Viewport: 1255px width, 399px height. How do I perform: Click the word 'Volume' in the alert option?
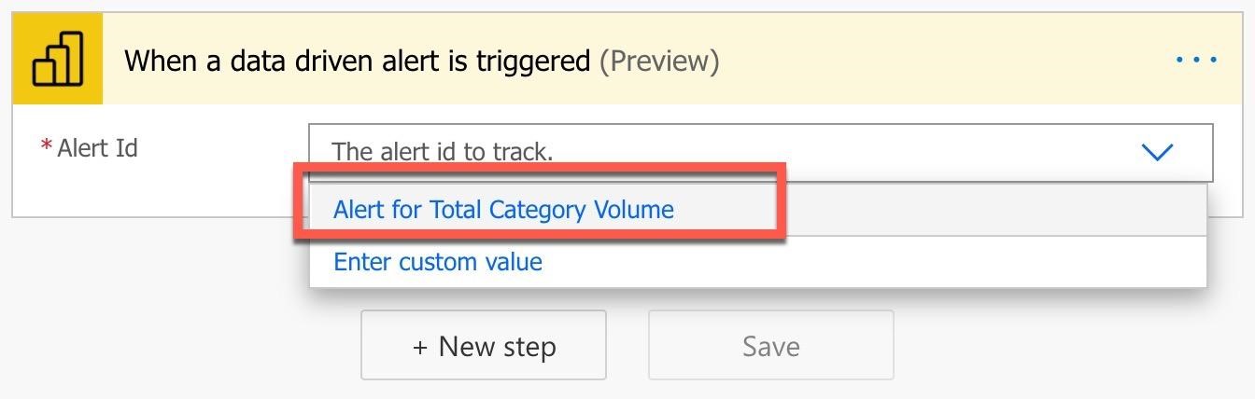(633, 210)
